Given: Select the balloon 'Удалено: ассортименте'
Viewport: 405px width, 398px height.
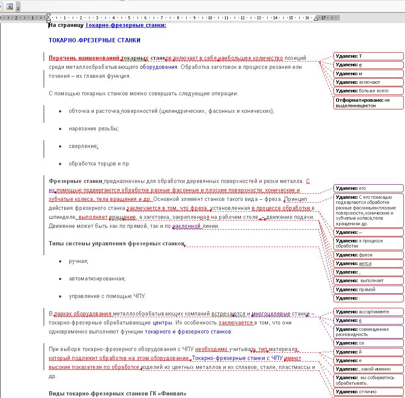Looking at the screenshot, I should (x=368, y=312).
